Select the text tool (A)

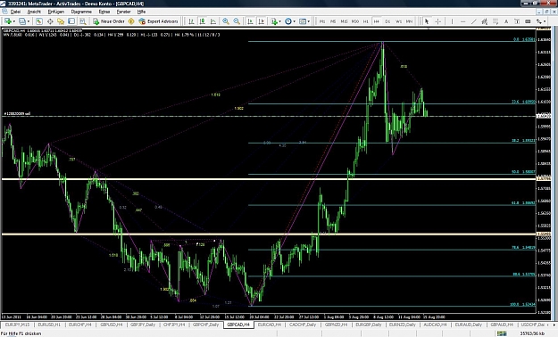(x=506, y=21)
